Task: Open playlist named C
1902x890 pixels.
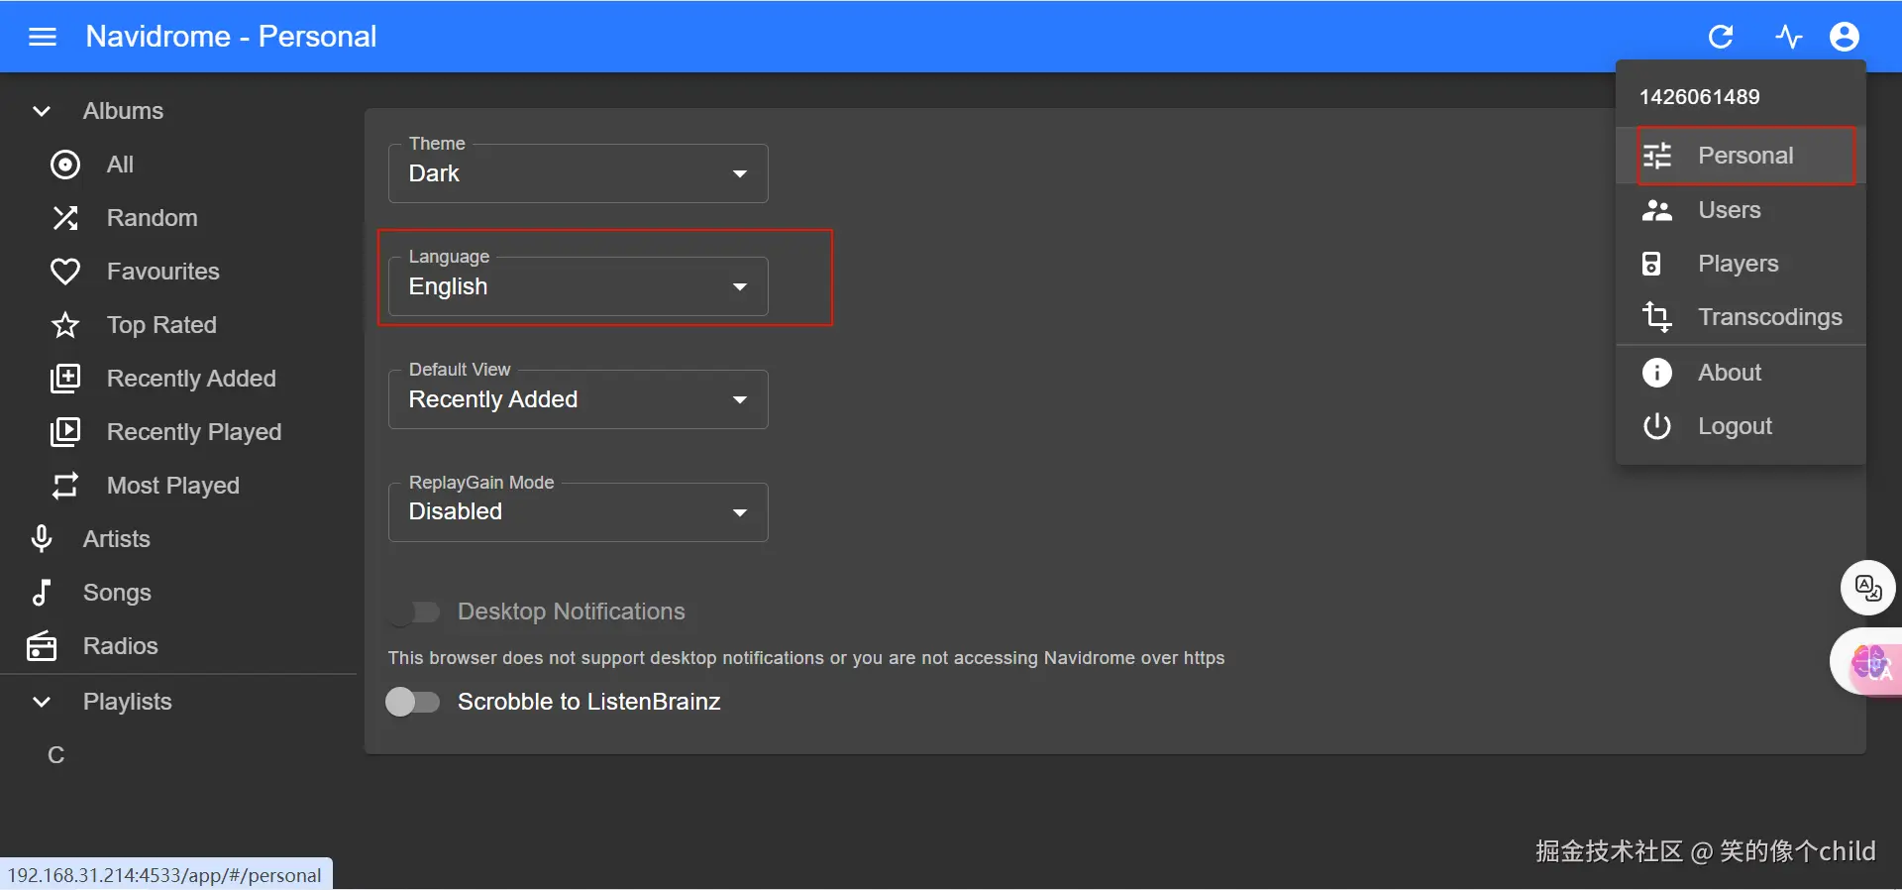Action: coord(56,755)
